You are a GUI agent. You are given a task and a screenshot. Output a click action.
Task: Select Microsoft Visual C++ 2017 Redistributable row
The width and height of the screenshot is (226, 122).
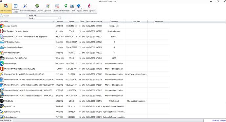(x=85, y=96)
